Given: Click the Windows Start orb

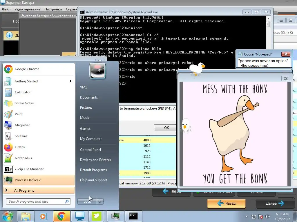Looking at the screenshot, I should click(8, 216).
